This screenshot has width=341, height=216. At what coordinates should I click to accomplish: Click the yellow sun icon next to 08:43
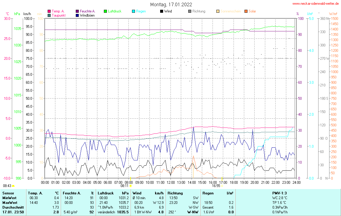[x=13, y=186]
